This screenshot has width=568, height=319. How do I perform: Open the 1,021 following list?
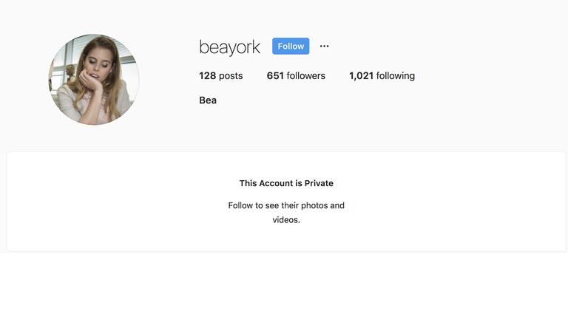point(382,75)
